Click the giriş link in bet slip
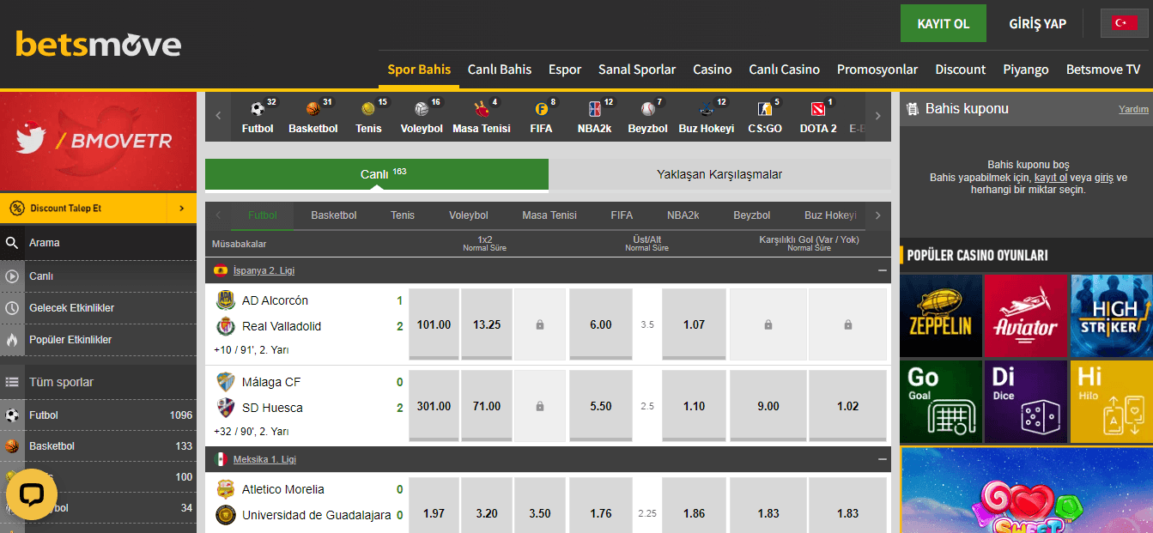 [1103, 177]
